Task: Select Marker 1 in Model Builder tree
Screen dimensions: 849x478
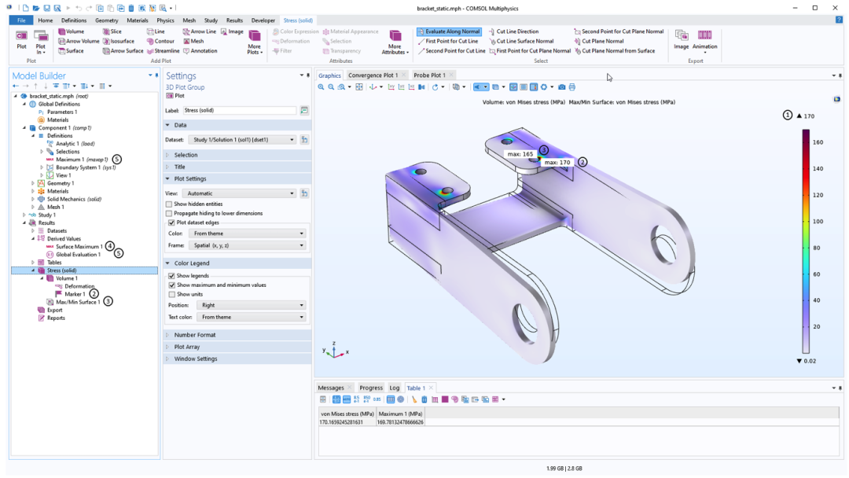Action: click(75, 294)
